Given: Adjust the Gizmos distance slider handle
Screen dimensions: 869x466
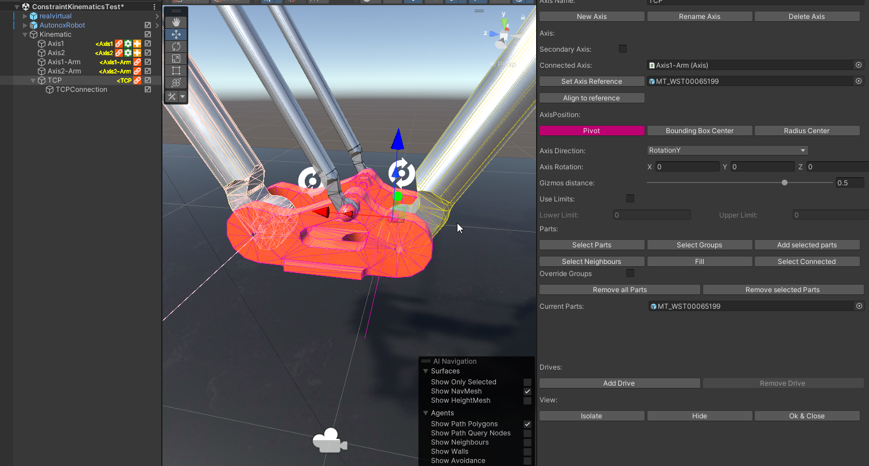Looking at the screenshot, I should (784, 182).
